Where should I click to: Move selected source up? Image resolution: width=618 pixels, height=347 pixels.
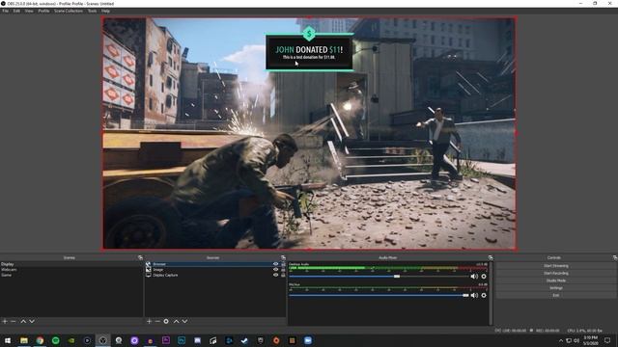pos(176,321)
